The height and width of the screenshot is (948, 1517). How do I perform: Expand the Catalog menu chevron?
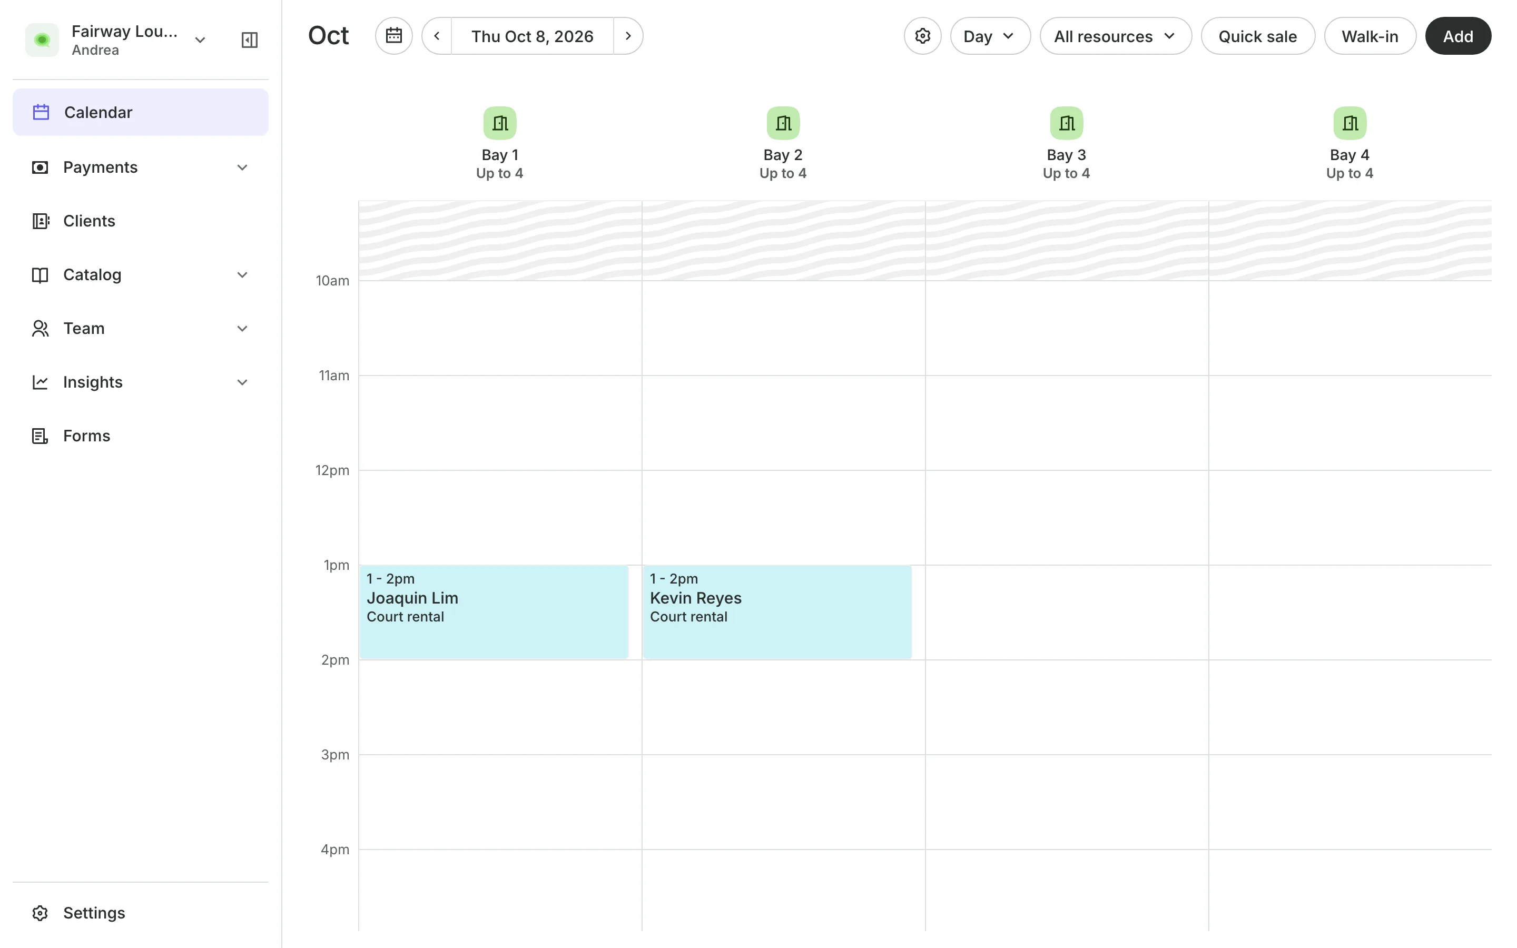(x=242, y=274)
